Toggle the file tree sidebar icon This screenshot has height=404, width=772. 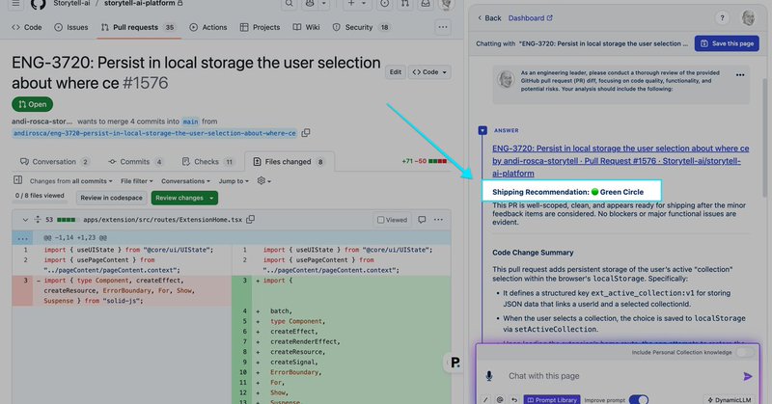(x=17, y=180)
